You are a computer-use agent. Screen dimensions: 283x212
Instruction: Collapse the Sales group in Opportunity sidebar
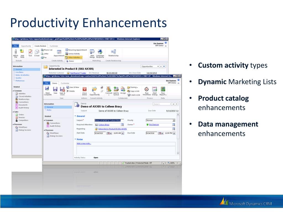[13, 112]
